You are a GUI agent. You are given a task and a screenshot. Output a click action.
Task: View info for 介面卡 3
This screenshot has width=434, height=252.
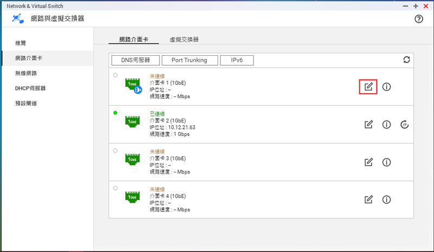(386, 162)
